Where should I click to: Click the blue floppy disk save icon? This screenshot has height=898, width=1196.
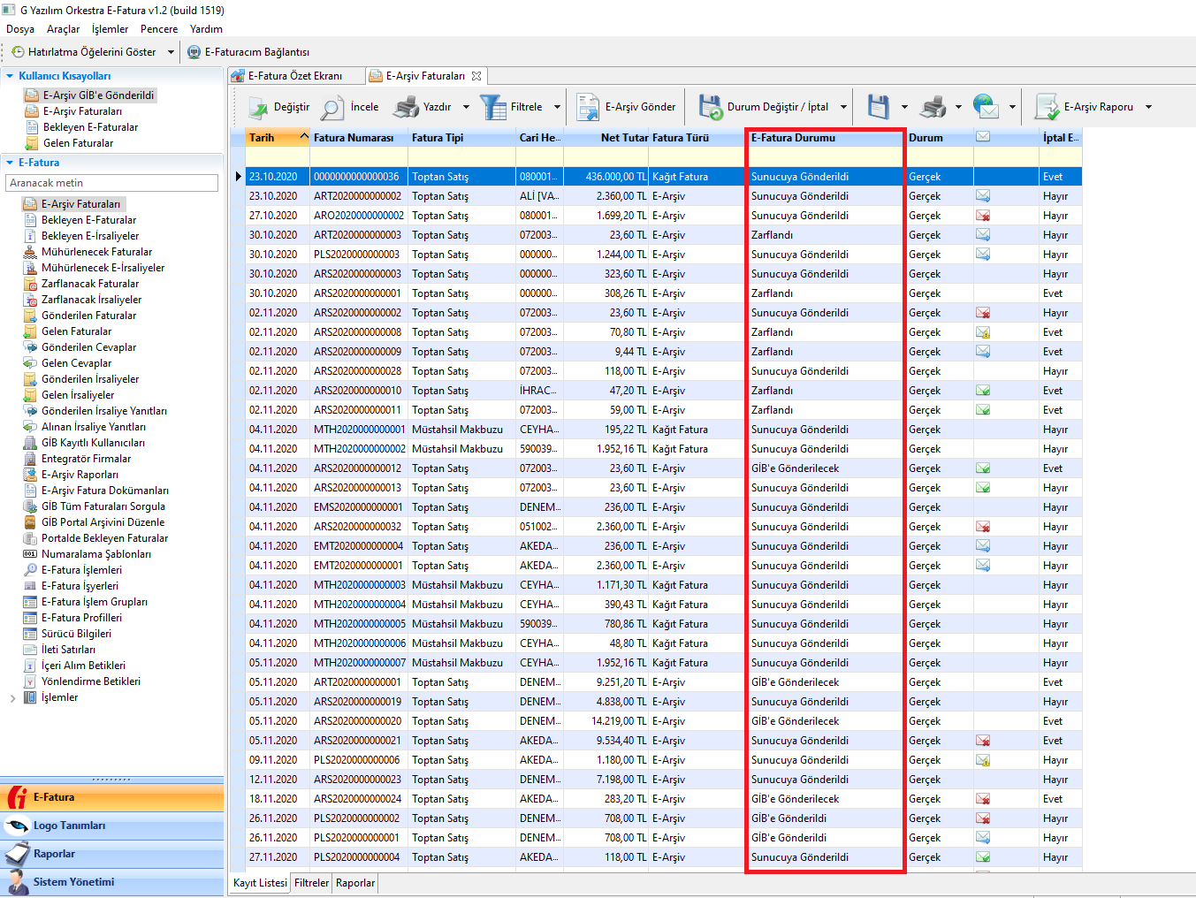pos(878,108)
